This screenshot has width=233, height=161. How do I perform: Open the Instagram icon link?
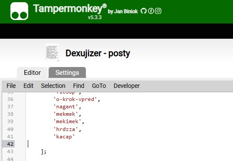tap(158, 11)
